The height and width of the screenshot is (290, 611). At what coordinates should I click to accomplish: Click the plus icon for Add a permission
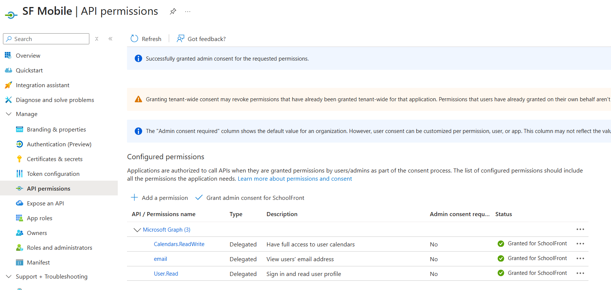click(x=134, y=198)
